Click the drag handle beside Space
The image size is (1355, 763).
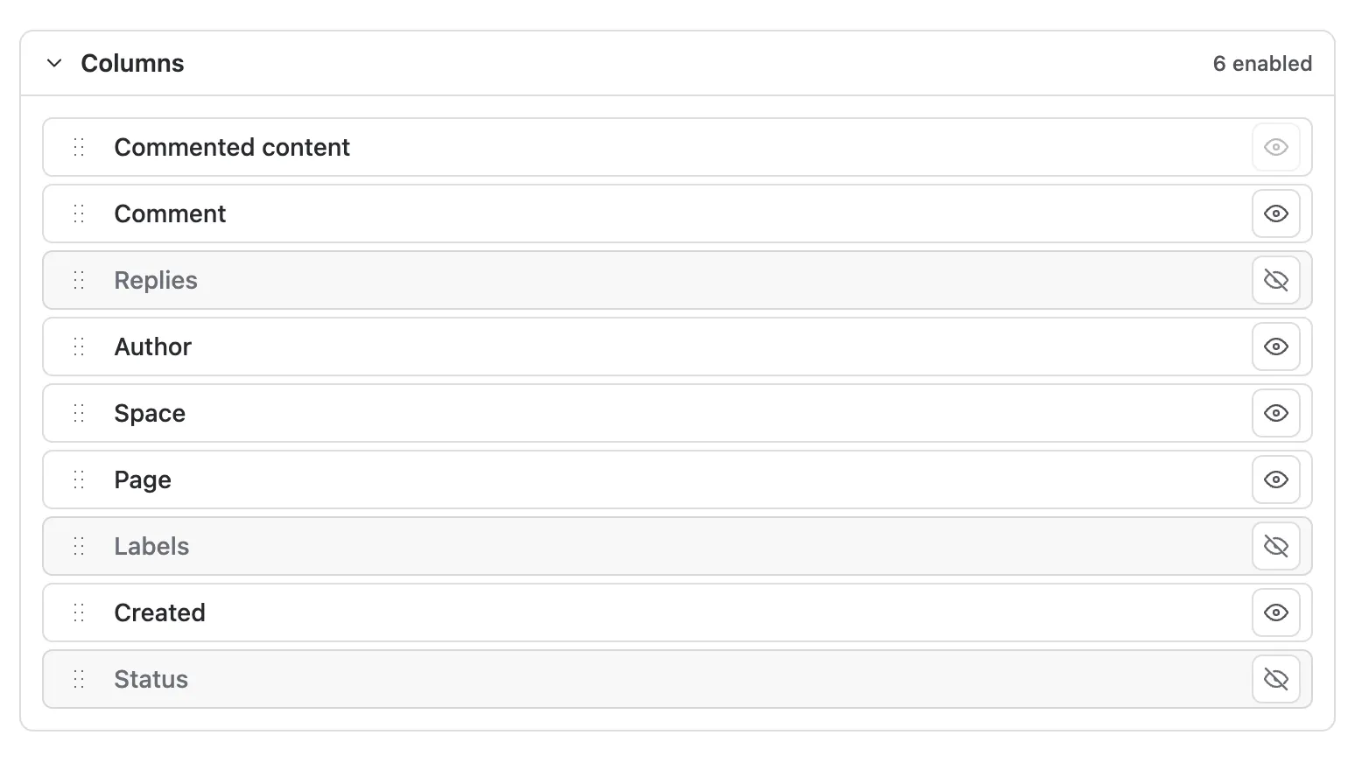79,413
